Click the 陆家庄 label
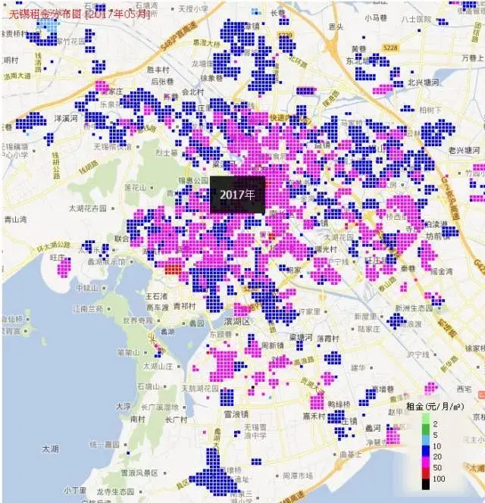This screenshot has width=485, height=503. [x=369, y=329]
